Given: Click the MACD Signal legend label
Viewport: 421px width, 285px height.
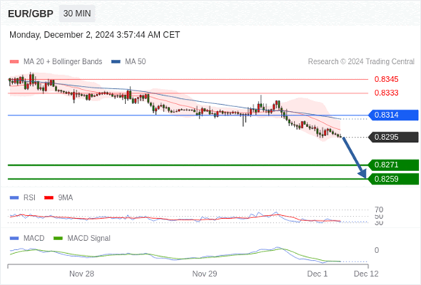Looking at the screenshot, I should [88, 238].
